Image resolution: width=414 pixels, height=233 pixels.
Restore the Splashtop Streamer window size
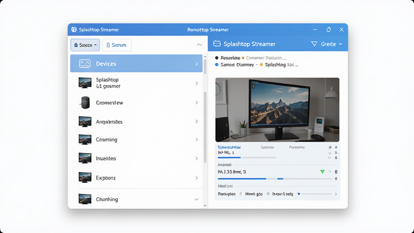328,29
